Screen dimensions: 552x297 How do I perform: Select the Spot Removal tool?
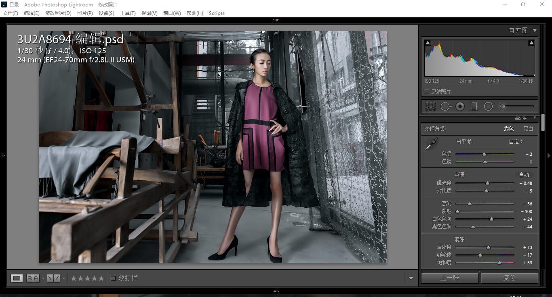446,107
